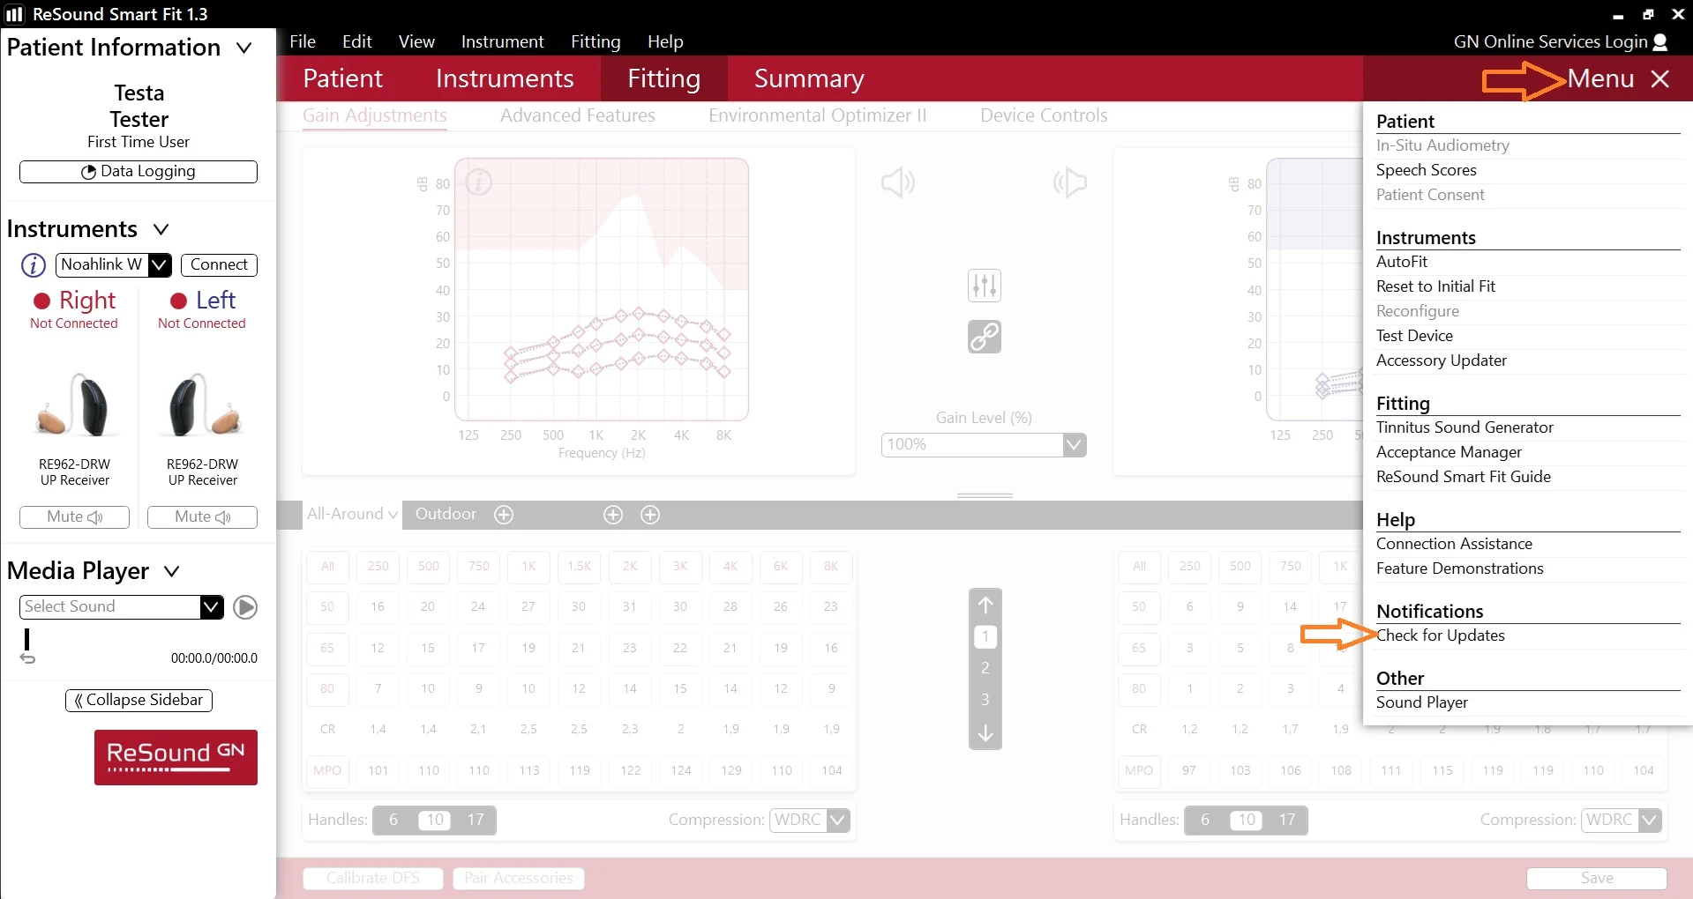Image resolution: width=1693 pixels, height=899 pixels.
Task: Open the instrument info icon beside Noahlink
Action: point(34,264)
